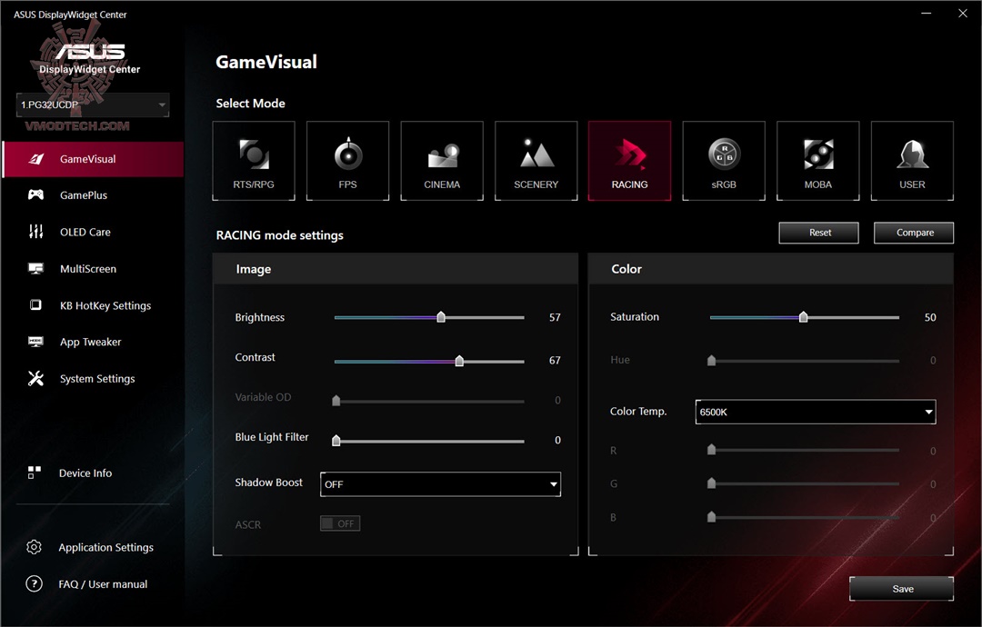Toggle the ASCR switch
Viewport: 982px width, 627px height.
(340, 523)
